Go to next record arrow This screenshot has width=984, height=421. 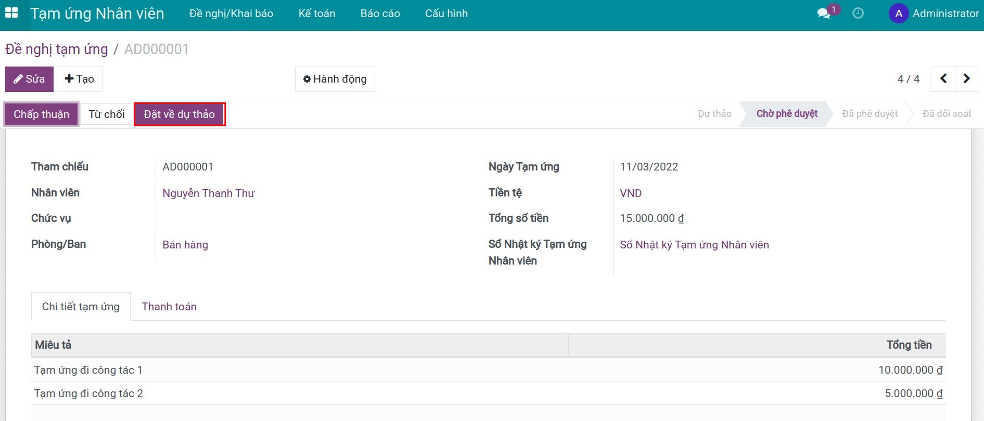click(967, 79)
